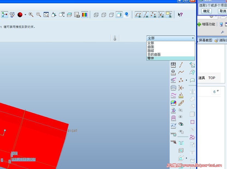Choose 目的曲面 in the filter list
Viewport: 227px width, 169px height.
pos(171,55)
